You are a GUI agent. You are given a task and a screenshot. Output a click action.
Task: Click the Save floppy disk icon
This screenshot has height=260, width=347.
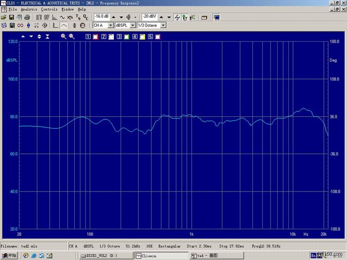[12, 17]
